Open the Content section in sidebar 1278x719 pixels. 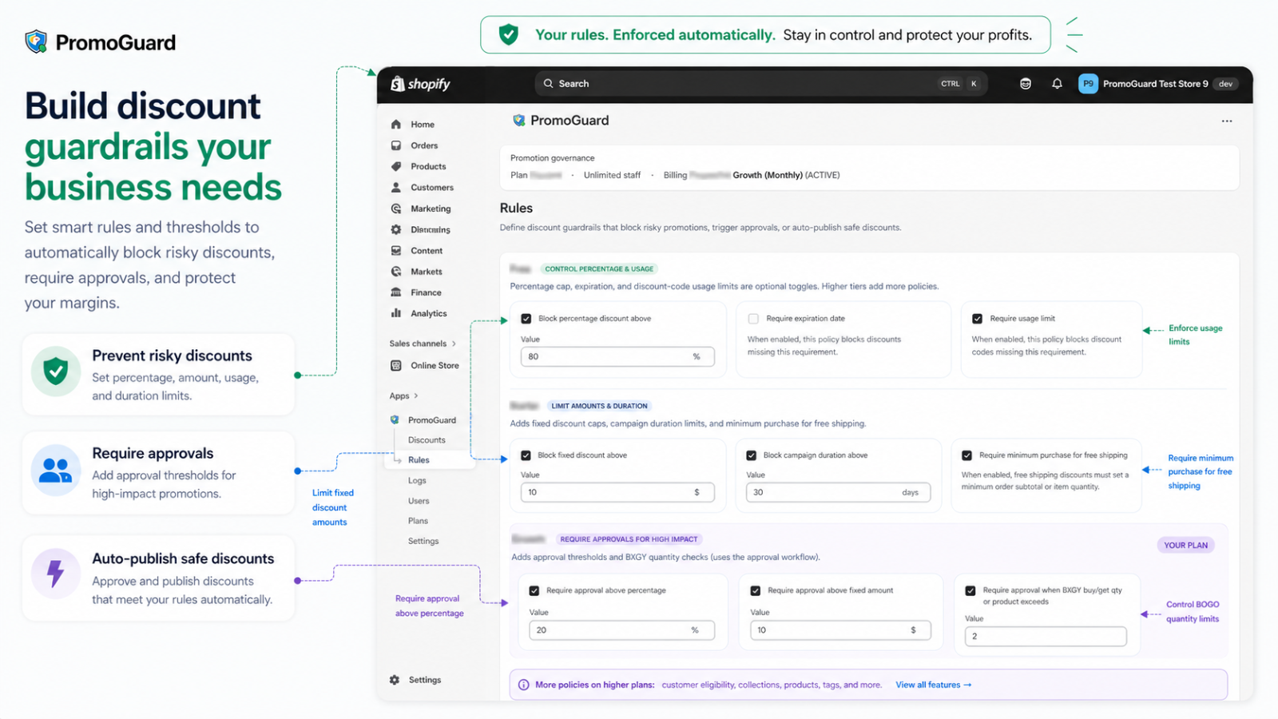point(427,251)
